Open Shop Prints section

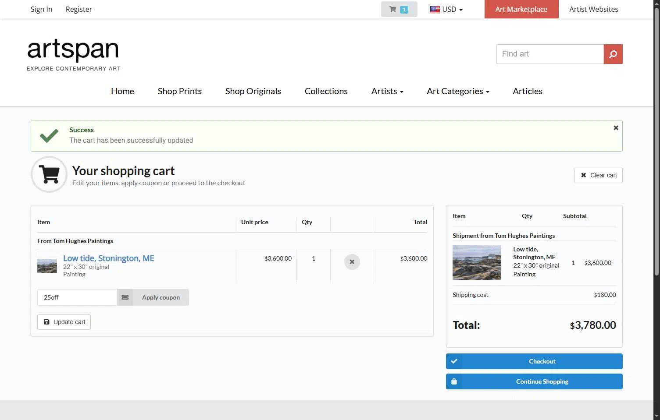pos(180,91)
